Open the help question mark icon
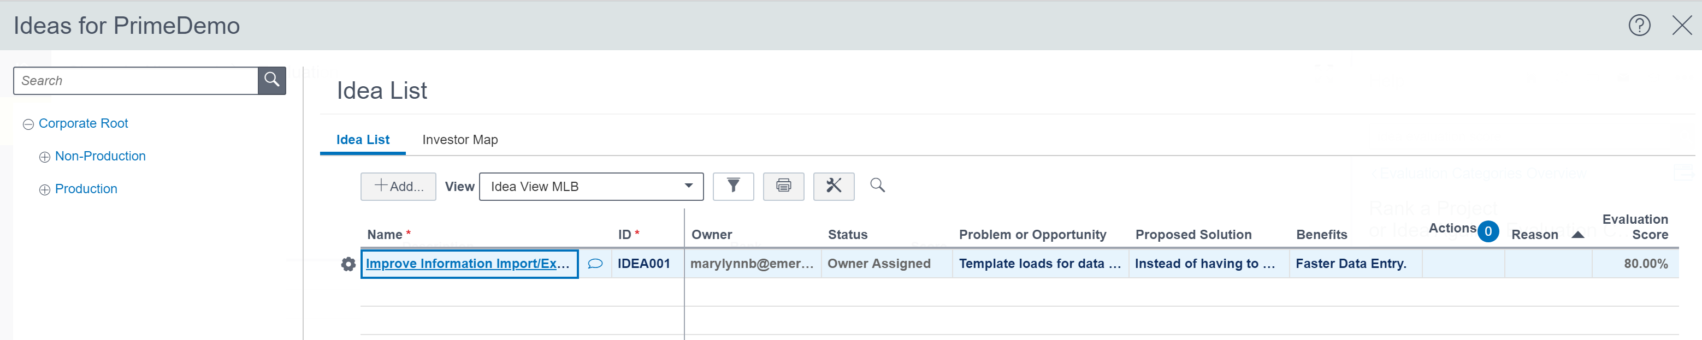Screen dimensions: 1702x340 pos(1639,26)
